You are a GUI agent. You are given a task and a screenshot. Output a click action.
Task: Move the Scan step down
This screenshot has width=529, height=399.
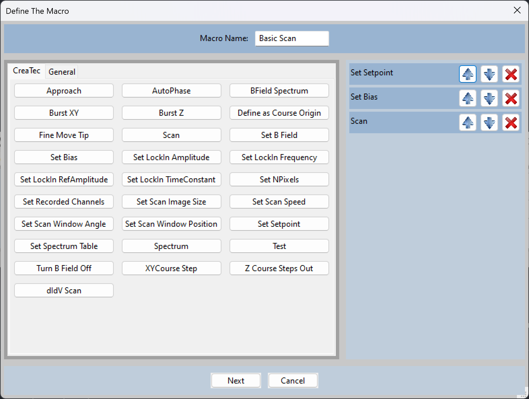pos(489,122)
